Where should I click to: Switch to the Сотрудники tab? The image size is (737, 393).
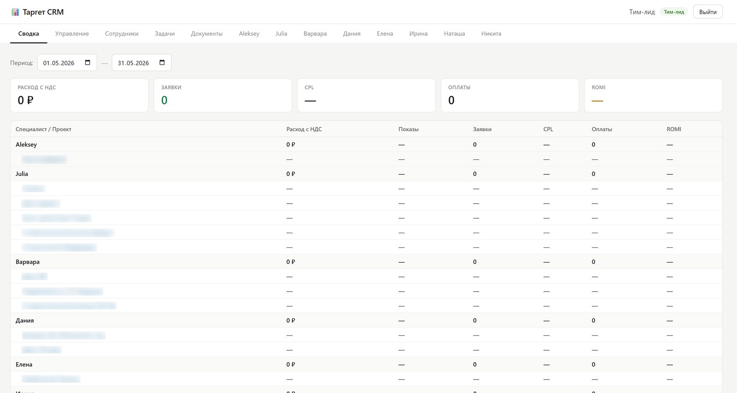[x=122, y=34]
